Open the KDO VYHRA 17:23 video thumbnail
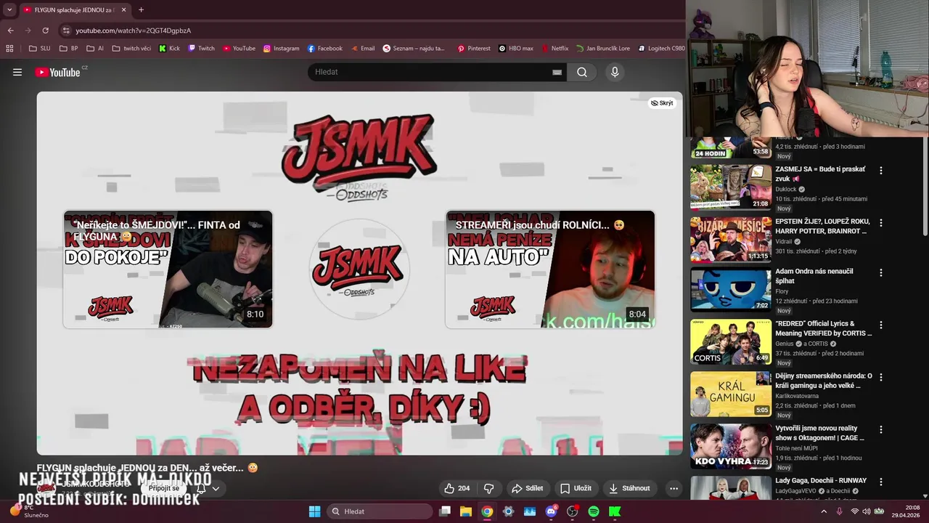The width and height of the screenshot is (929, 523). [731, 446]
